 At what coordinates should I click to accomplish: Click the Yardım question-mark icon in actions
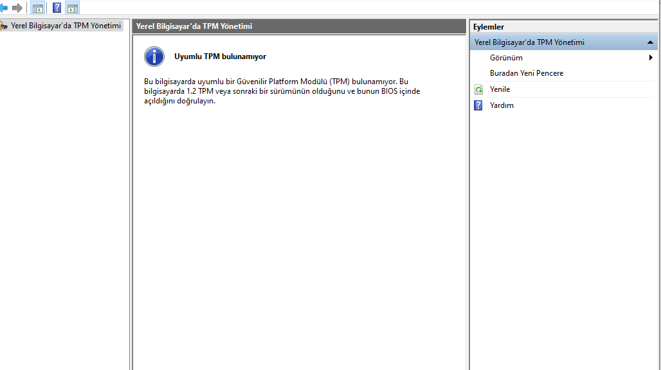tap(478, 105)
